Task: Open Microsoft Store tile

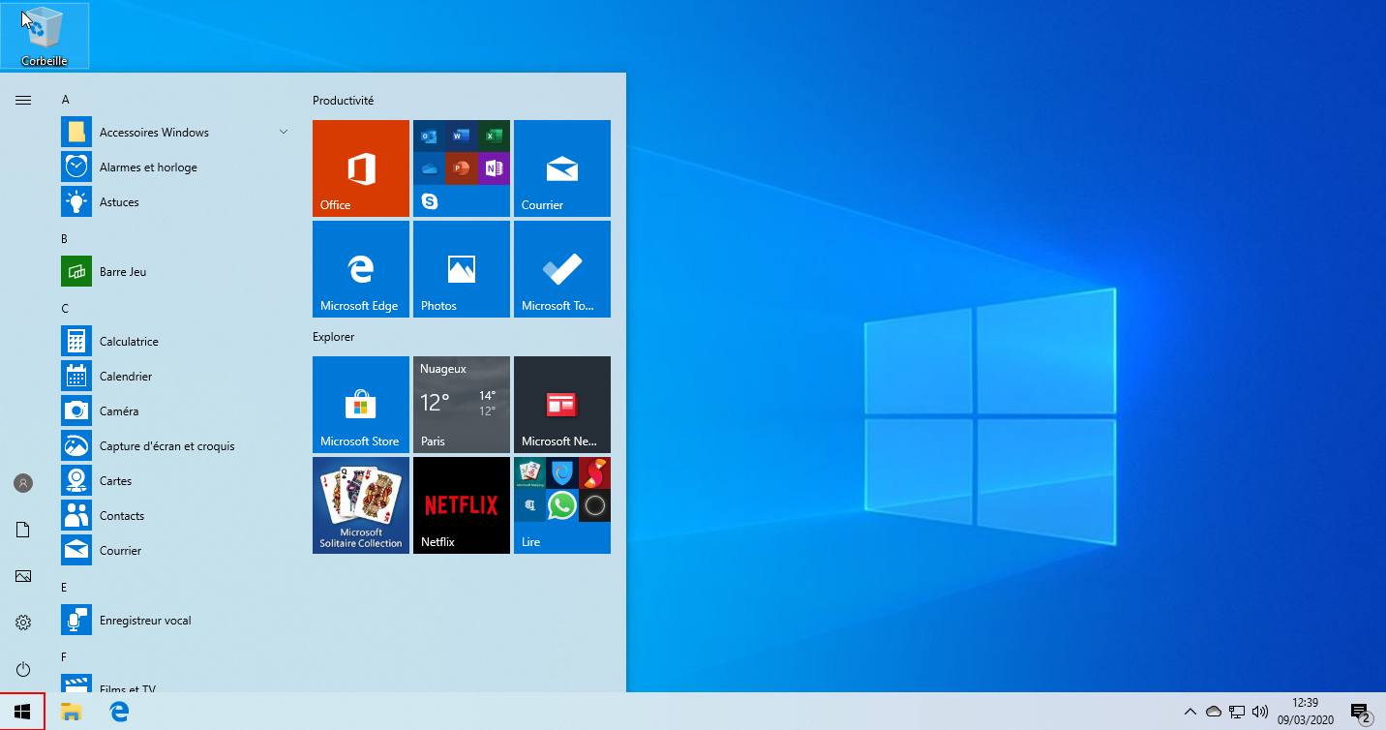Action: click(x=361, y=405)
